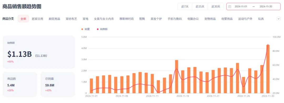Click the first bar for 2024-11-01
This screenshot has width=284, height=103.
coord(91,86)
